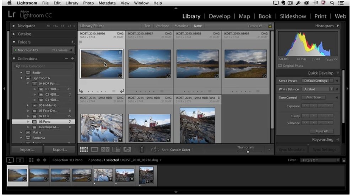Click the add new collection plus icon
The height and width of the screenshot is (195, 352).
[73, 59]
